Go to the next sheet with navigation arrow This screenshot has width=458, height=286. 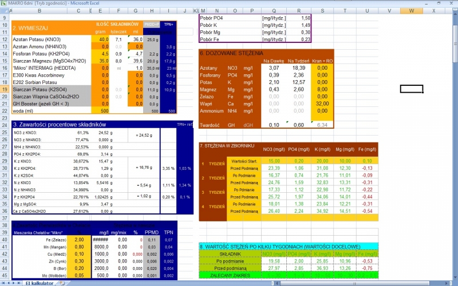click(13, 283)
